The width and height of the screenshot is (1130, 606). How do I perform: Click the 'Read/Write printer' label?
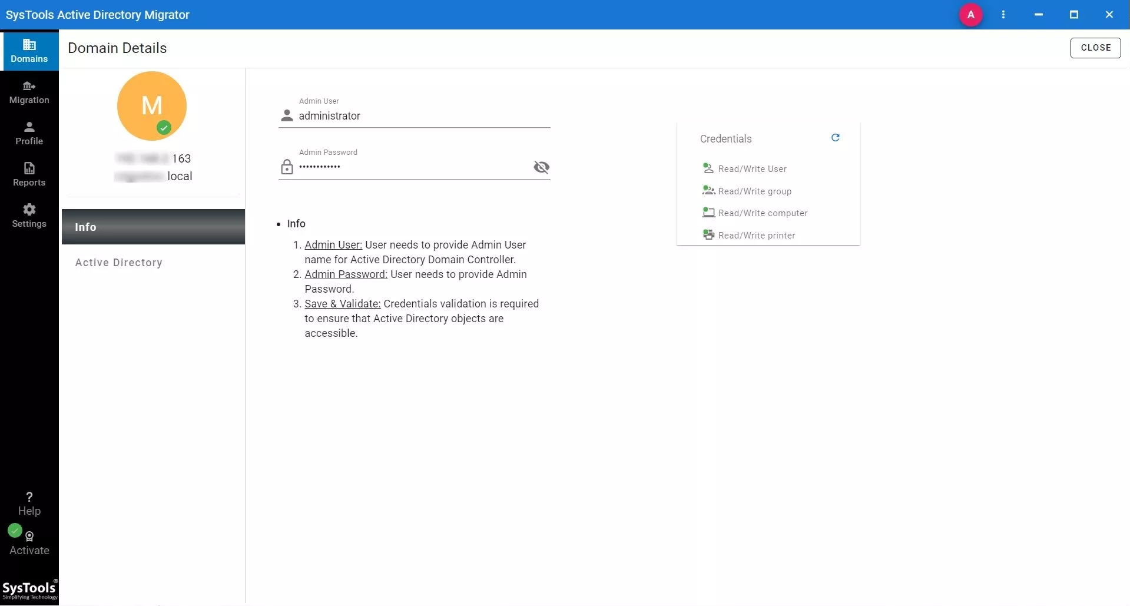pyautogui.click(x=756, y=236)
